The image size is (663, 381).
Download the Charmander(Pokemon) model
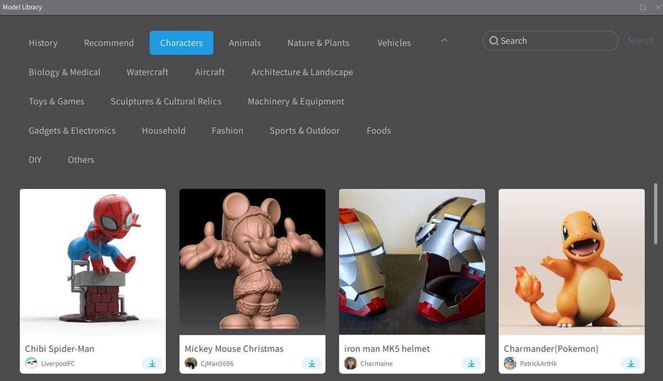[x=631, y=363]
